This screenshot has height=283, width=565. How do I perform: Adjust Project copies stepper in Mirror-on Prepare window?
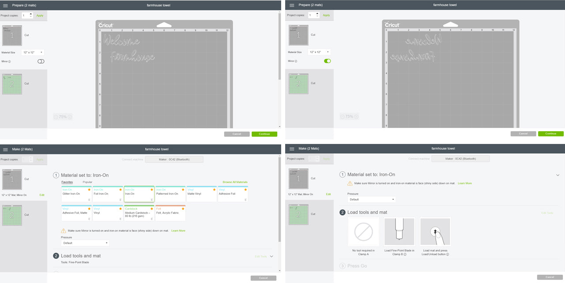click(317, 15)
